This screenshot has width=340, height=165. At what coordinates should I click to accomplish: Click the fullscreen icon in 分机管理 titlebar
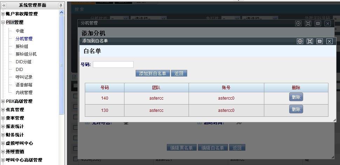point(308,23)
